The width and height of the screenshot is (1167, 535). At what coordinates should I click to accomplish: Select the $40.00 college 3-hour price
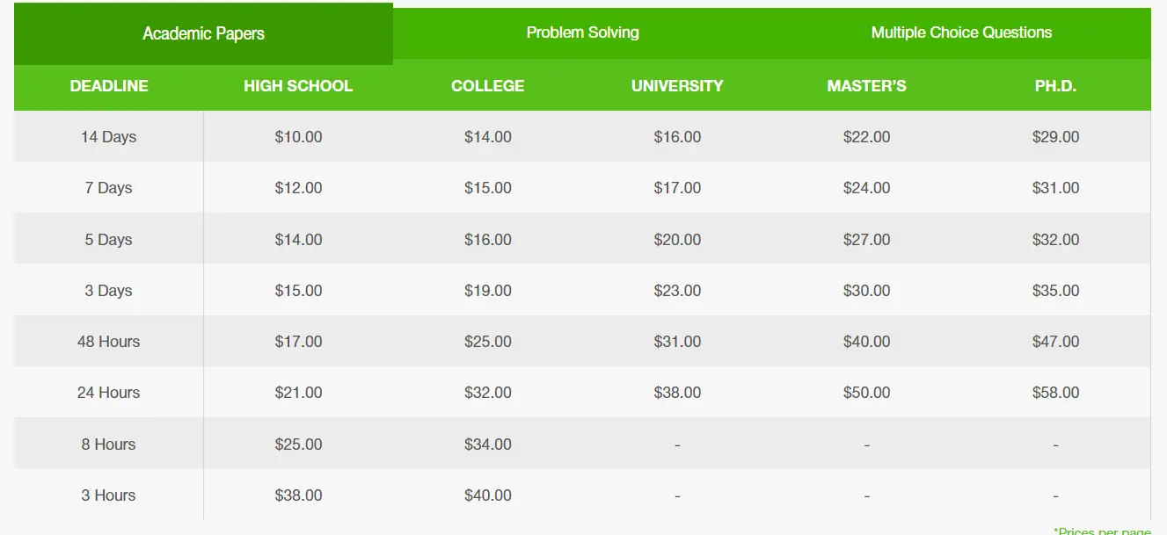(487, 495)
